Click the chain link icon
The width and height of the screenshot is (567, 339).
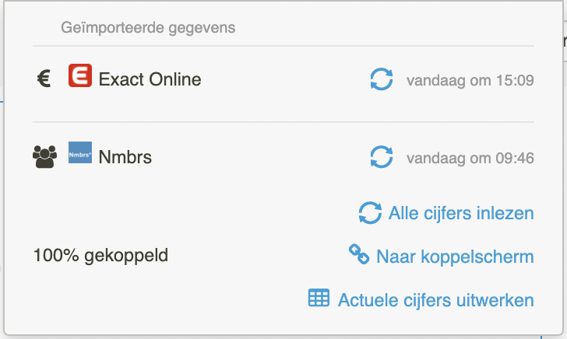(359, 254)
